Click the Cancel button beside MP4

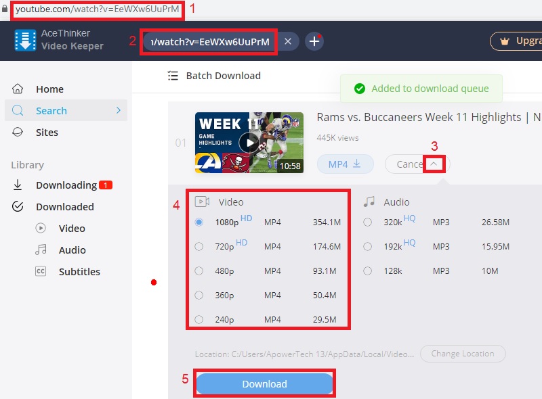coord(410,164)
